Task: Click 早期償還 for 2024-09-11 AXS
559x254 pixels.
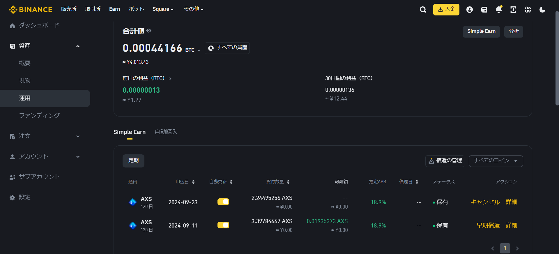Action: [x=488, y=225]
